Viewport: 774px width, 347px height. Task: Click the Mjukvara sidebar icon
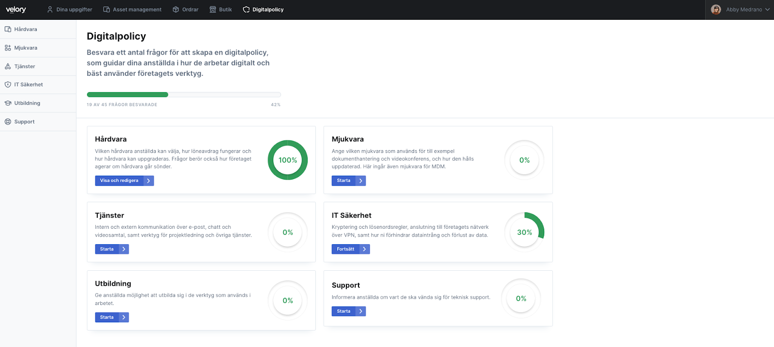[x=8, y=48]
